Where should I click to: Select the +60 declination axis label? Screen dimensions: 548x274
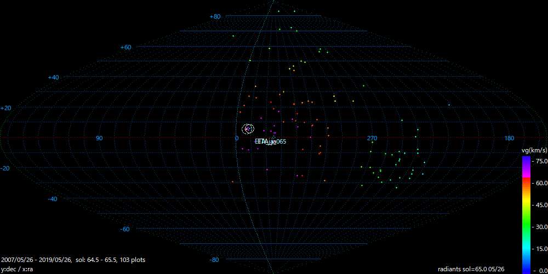point(125,48)
